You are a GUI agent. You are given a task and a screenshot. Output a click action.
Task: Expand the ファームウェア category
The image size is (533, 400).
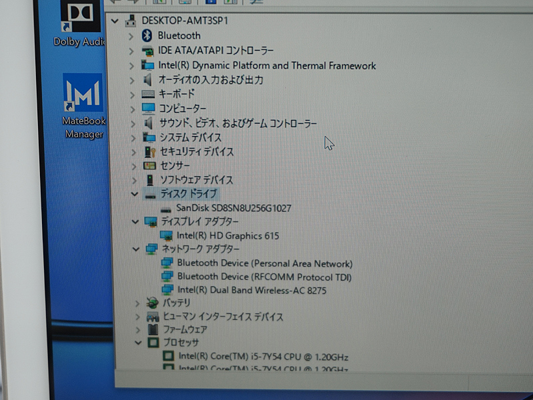click(138, 330)
